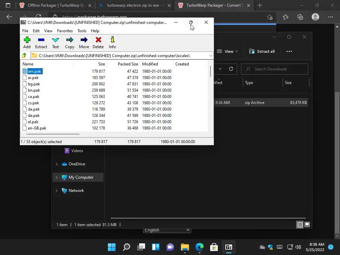Click the Copy toolbar icon in 7-Zip
The height and width of the screenshot is (255, 340).
coord(70,42)
